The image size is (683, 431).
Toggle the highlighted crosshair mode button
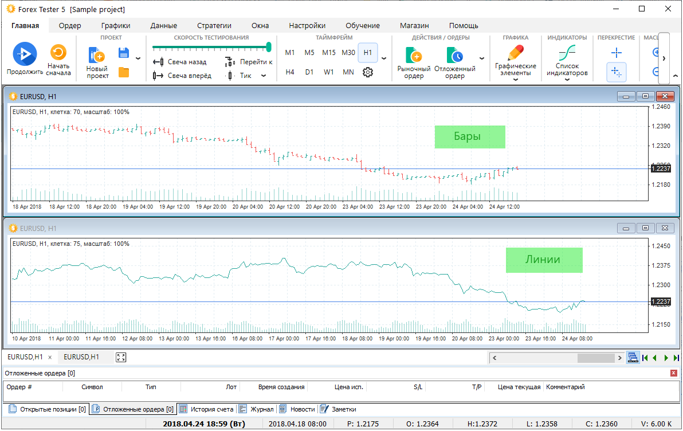[x=617, y=72]
